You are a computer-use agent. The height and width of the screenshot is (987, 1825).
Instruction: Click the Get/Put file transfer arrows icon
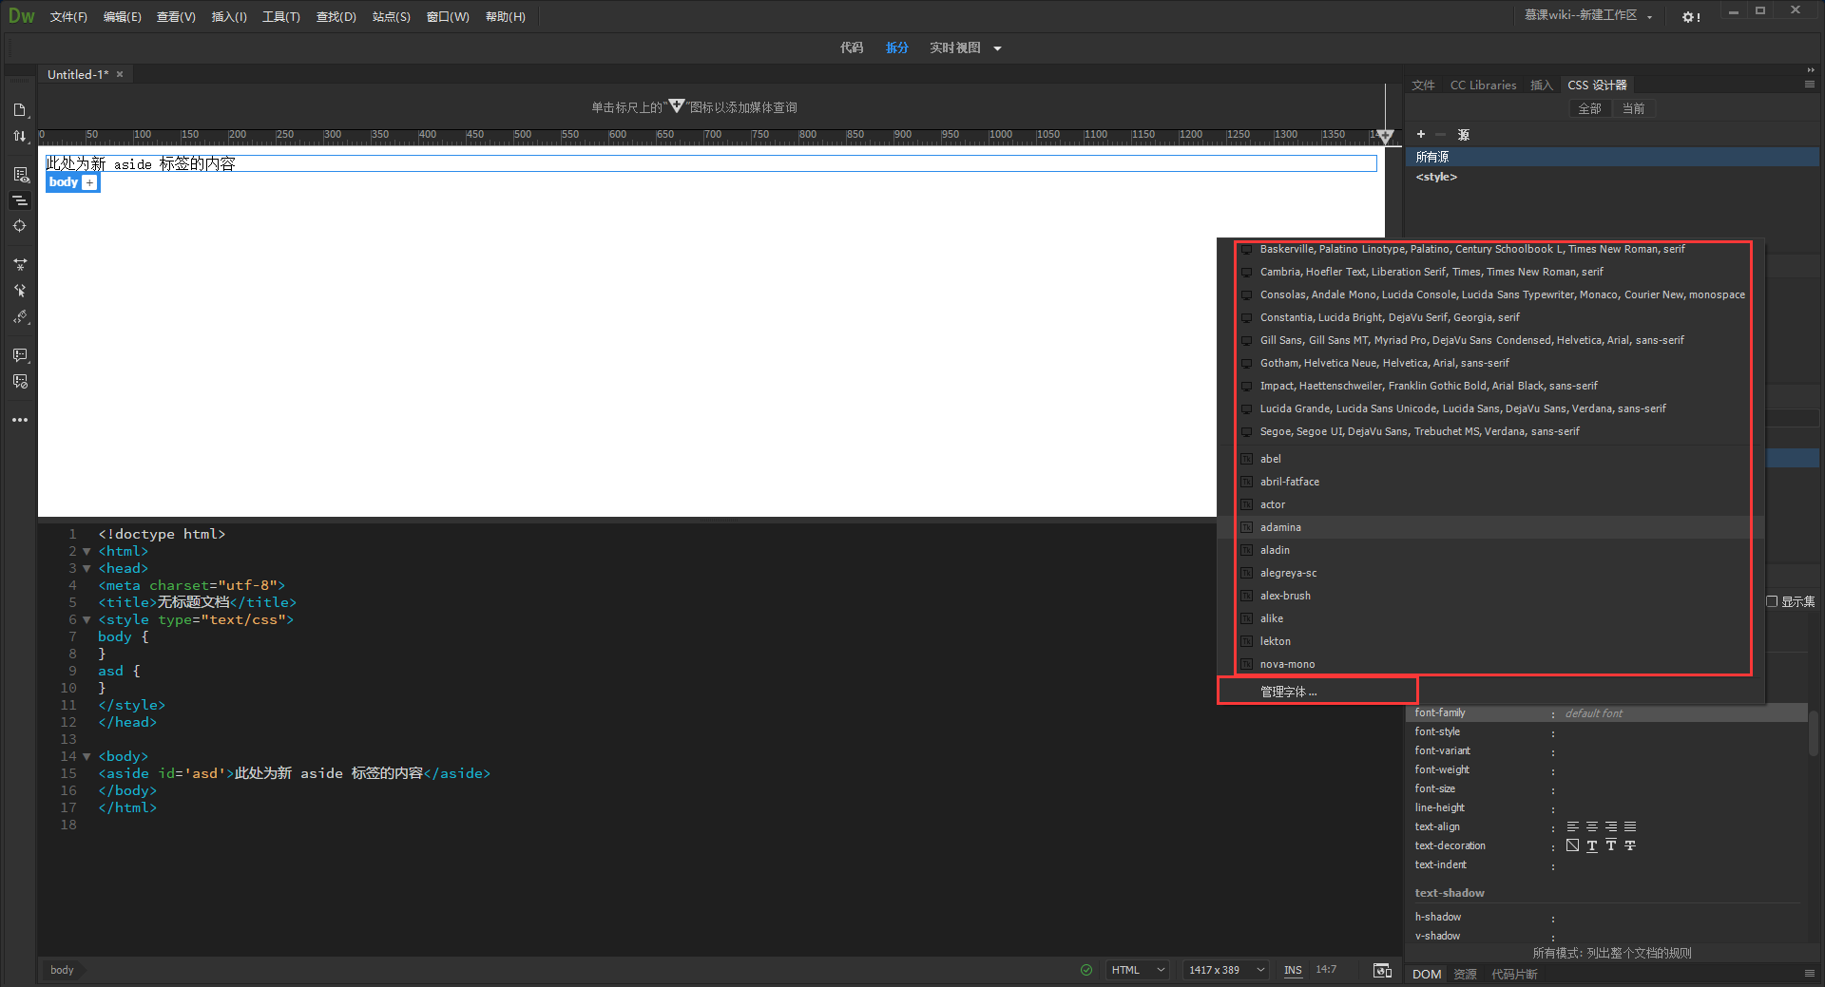(19, 137)
